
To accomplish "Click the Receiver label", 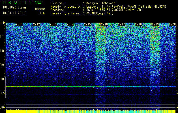I will tap(57, 10).
